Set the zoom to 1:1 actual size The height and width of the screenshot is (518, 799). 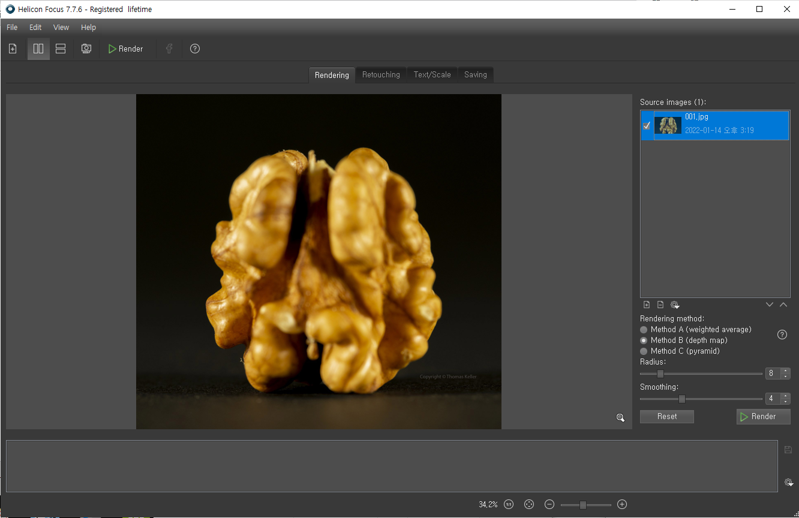click(x=509, y=504)
